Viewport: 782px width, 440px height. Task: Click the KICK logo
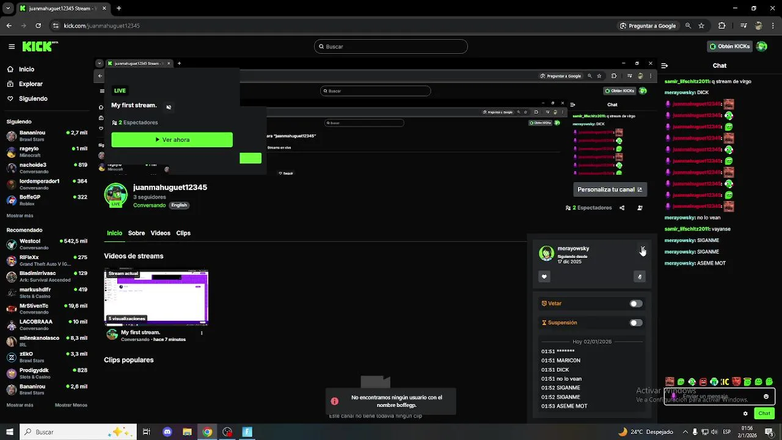[x=40, y=46]
